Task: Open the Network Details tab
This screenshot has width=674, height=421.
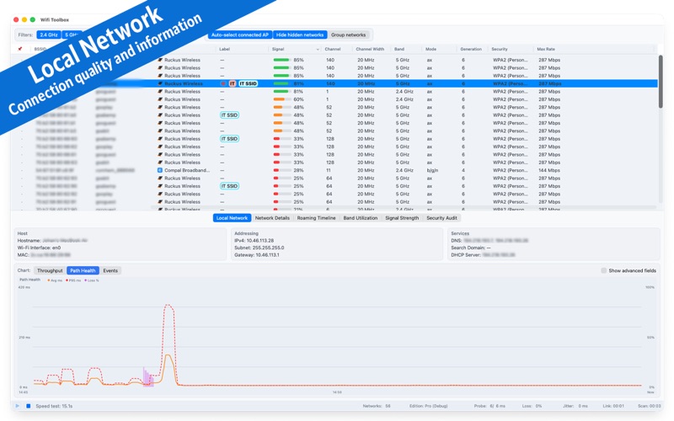Action: [x=272, y=218]
